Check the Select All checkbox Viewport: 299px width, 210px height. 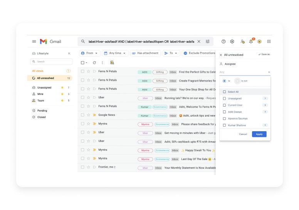click(225, 92)
